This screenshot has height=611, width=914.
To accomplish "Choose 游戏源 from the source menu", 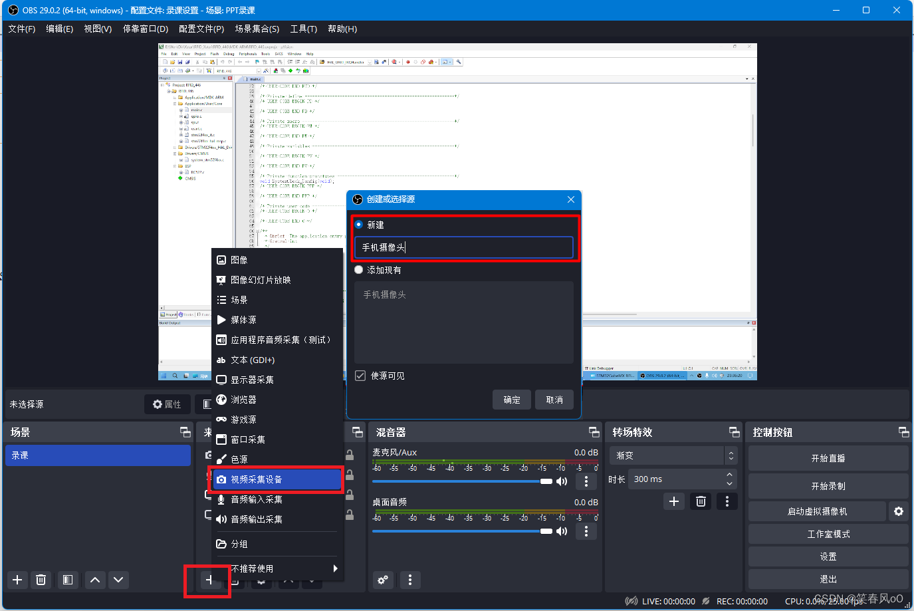I will tap(278, 420).
